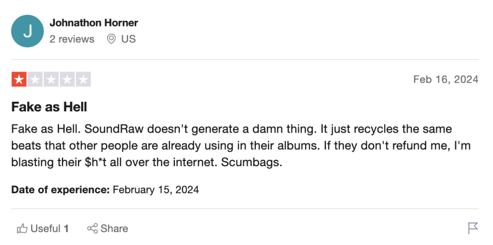Open the Fake as Hell review title
This screenshot has width=493, height=245.
pyautogui.click(x=49, y=107)
